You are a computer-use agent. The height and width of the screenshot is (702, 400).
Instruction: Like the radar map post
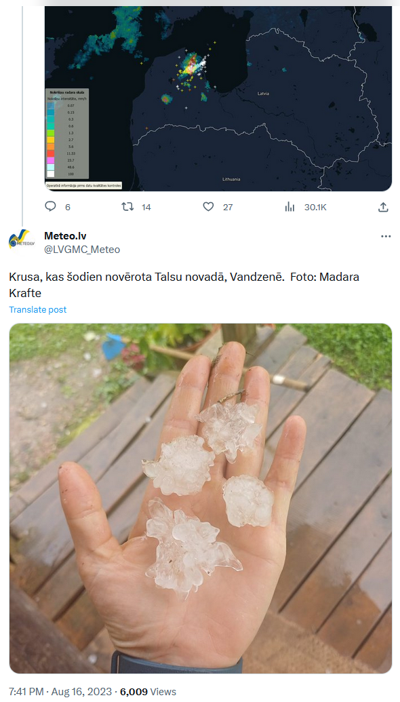(x=208, y=206)
